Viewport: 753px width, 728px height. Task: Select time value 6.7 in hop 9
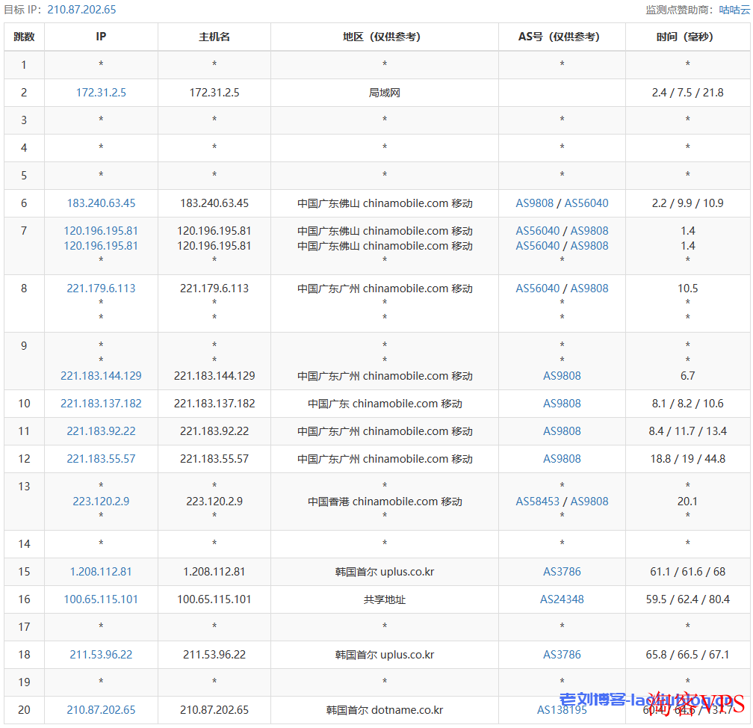[x=688, y=376]
